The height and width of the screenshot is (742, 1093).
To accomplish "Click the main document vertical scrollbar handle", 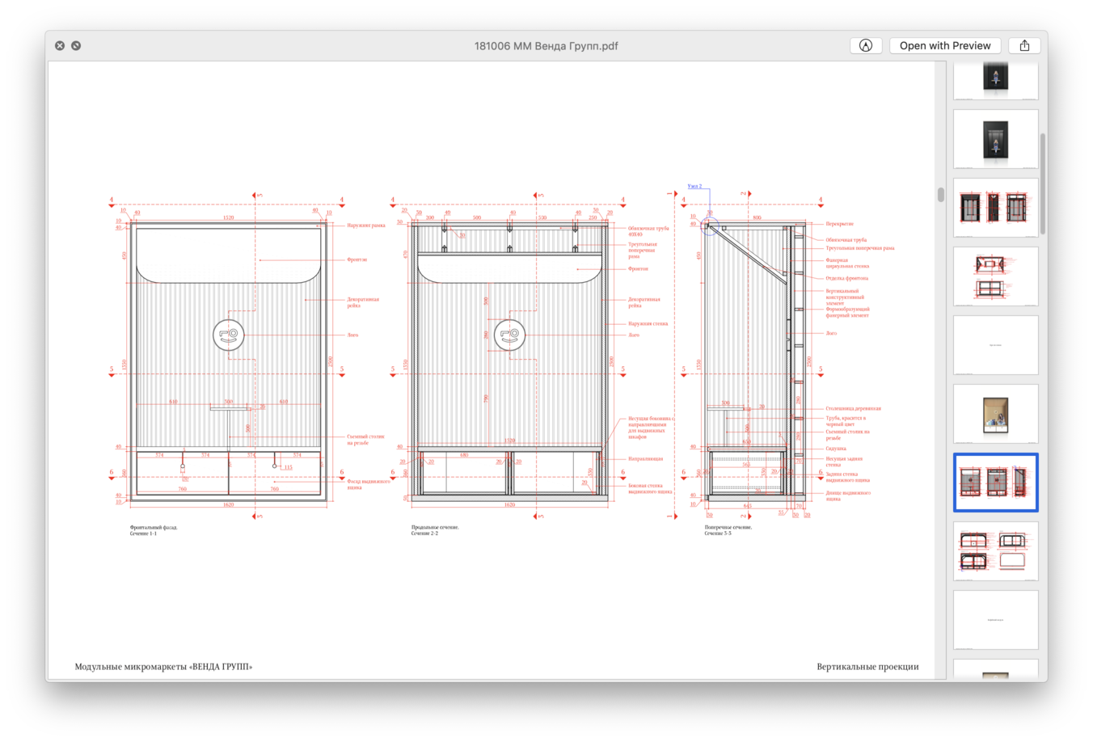I will pos(940,195).
